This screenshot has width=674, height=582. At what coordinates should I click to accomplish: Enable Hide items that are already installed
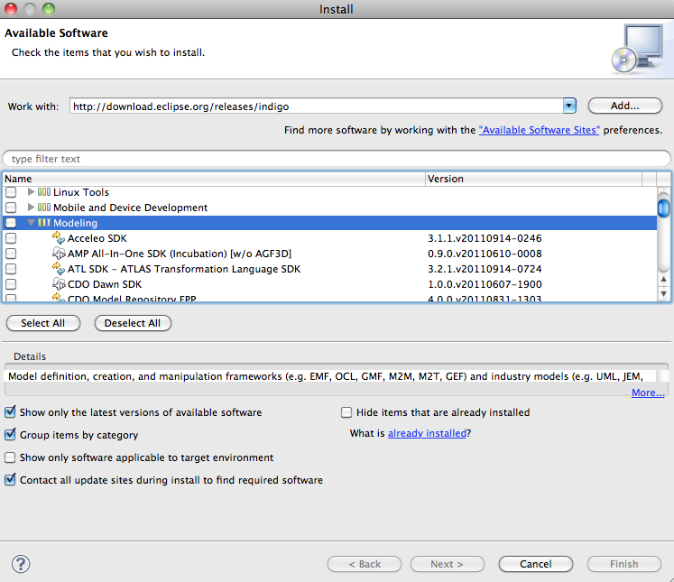(346, 412)
